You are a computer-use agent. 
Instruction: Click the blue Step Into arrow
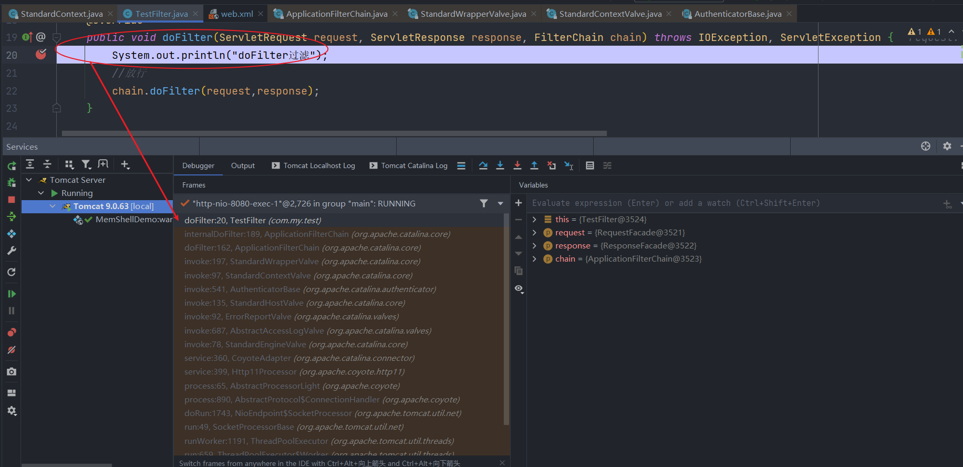(500, 165)
